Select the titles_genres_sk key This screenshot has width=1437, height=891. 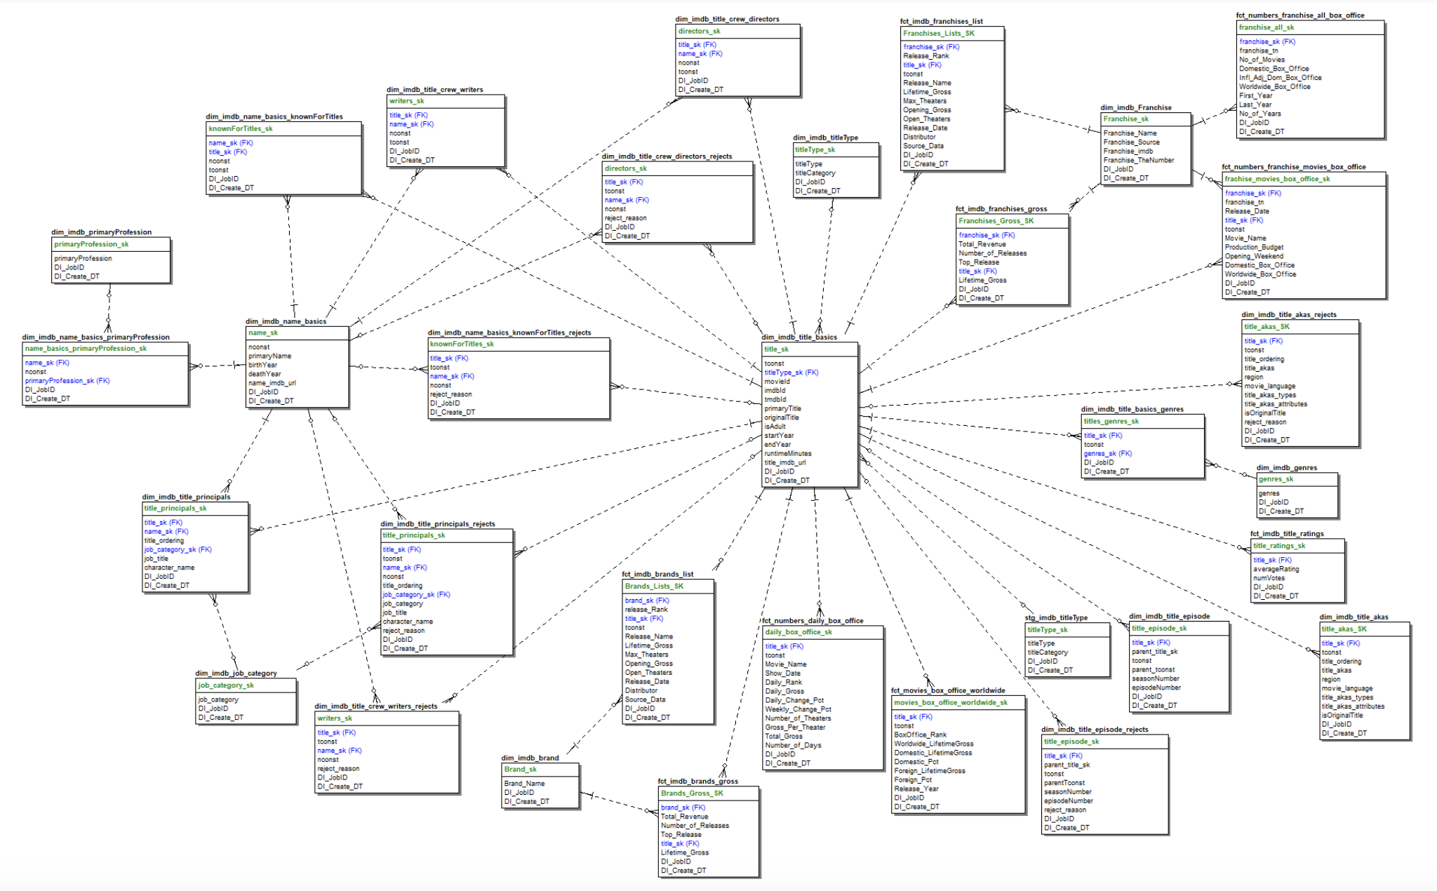coord(1111,422)
